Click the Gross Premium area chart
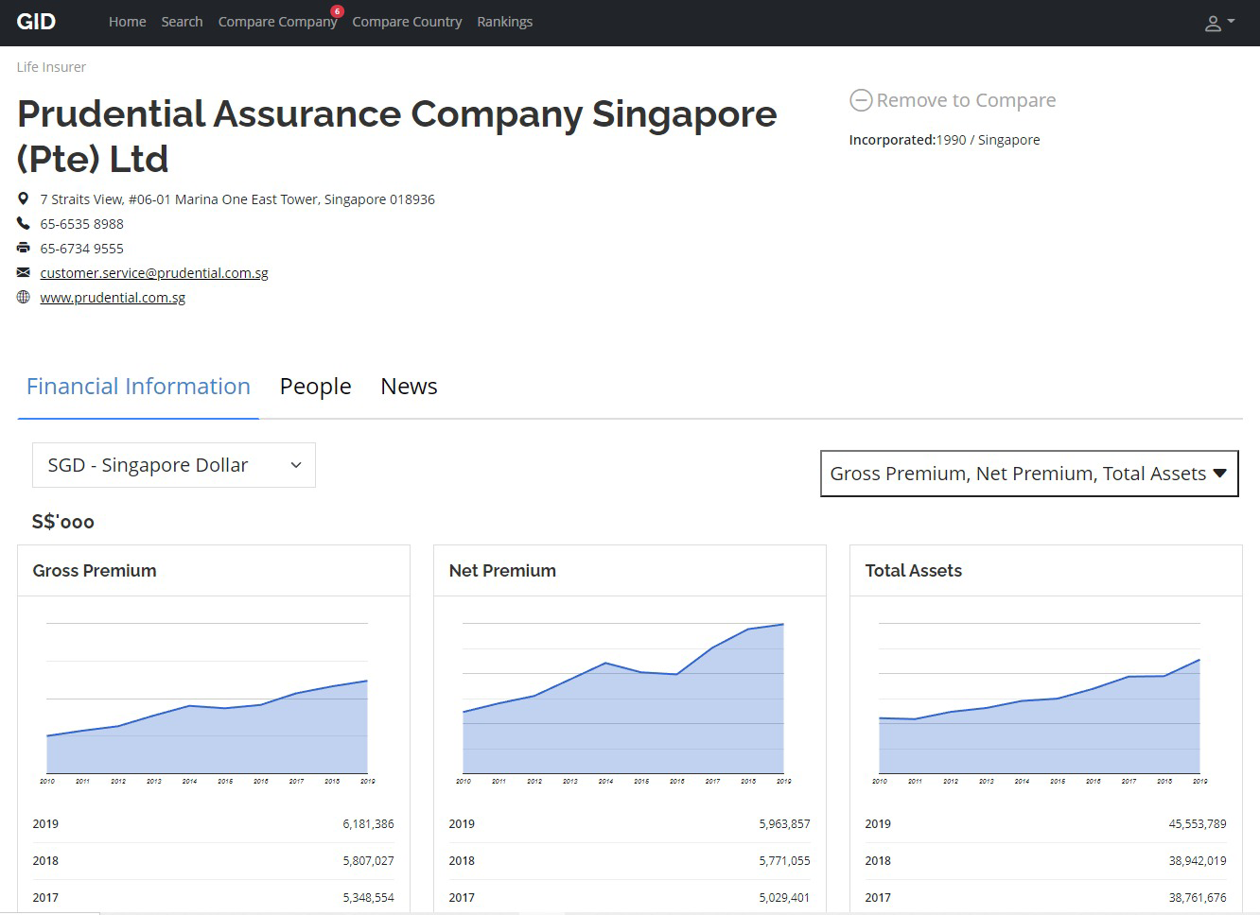This screenshot has height=915, width=1260. [207, 700]
